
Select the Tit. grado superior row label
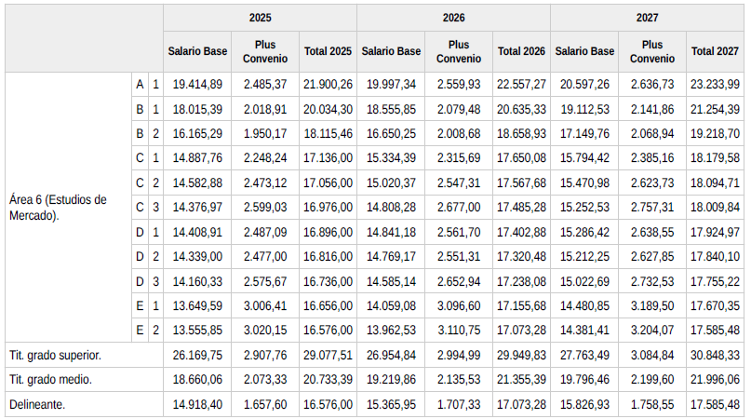(55, 355)
